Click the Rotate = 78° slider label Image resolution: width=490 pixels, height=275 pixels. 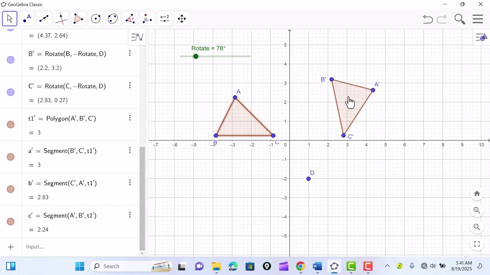pyautogui.click(x=209, y=49)
